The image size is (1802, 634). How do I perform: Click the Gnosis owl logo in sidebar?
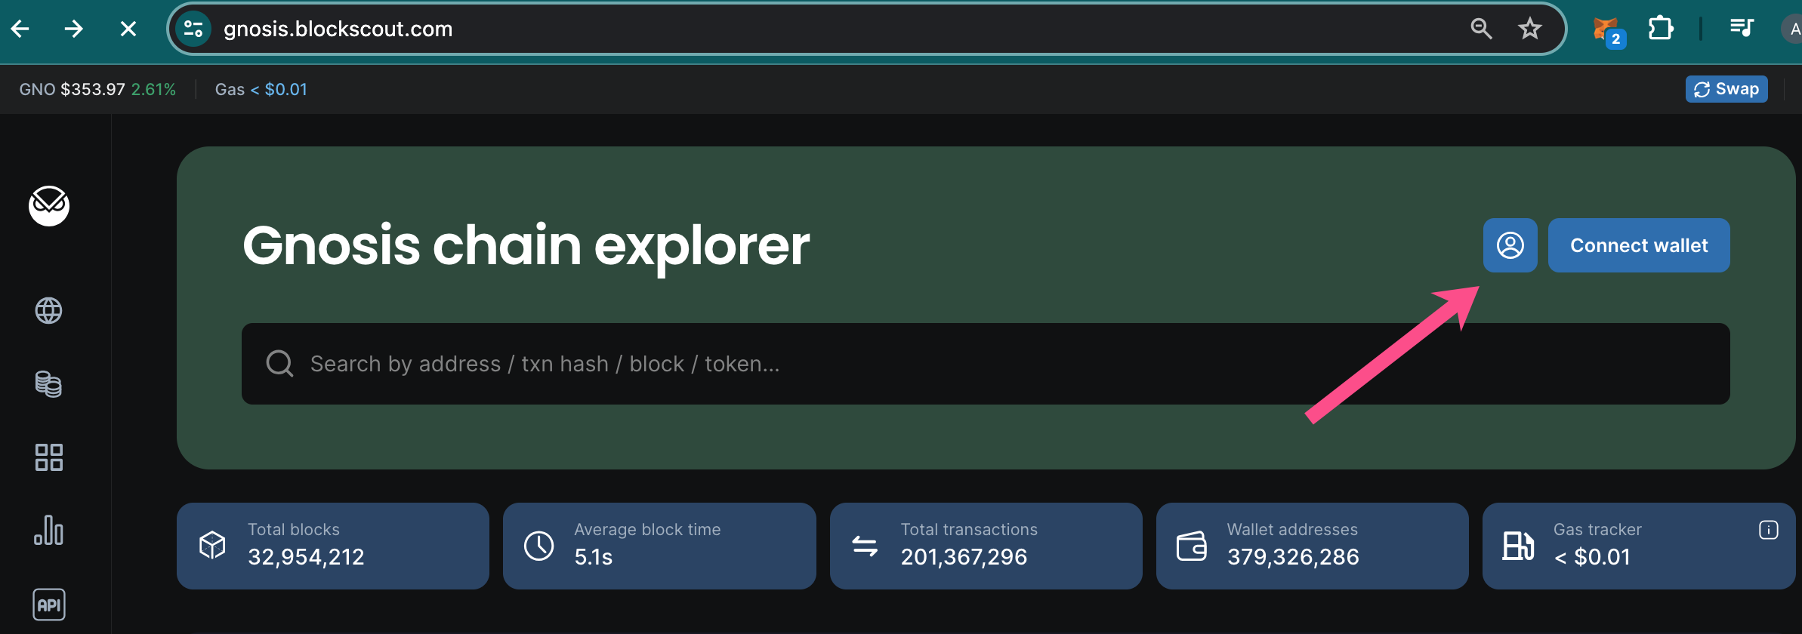tap(49, 205)
